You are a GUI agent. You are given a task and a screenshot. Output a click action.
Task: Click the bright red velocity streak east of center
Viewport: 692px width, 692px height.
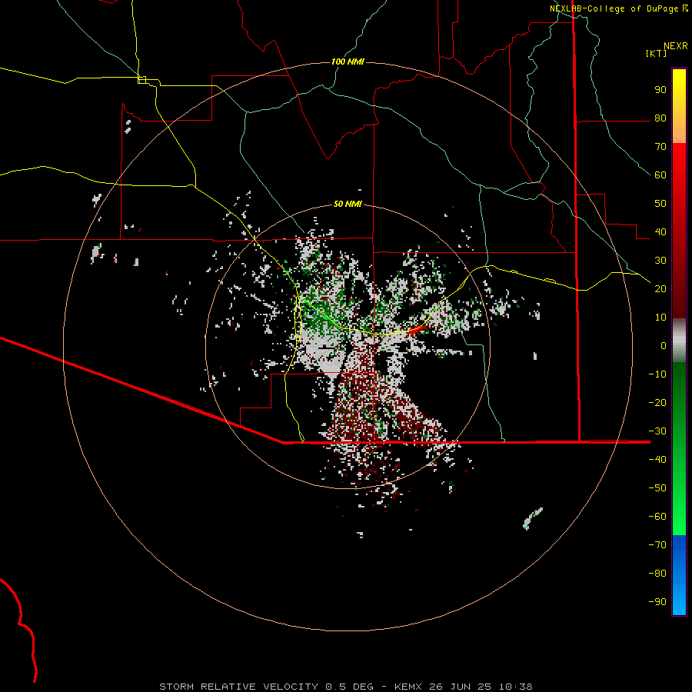[x=417, y=330]
